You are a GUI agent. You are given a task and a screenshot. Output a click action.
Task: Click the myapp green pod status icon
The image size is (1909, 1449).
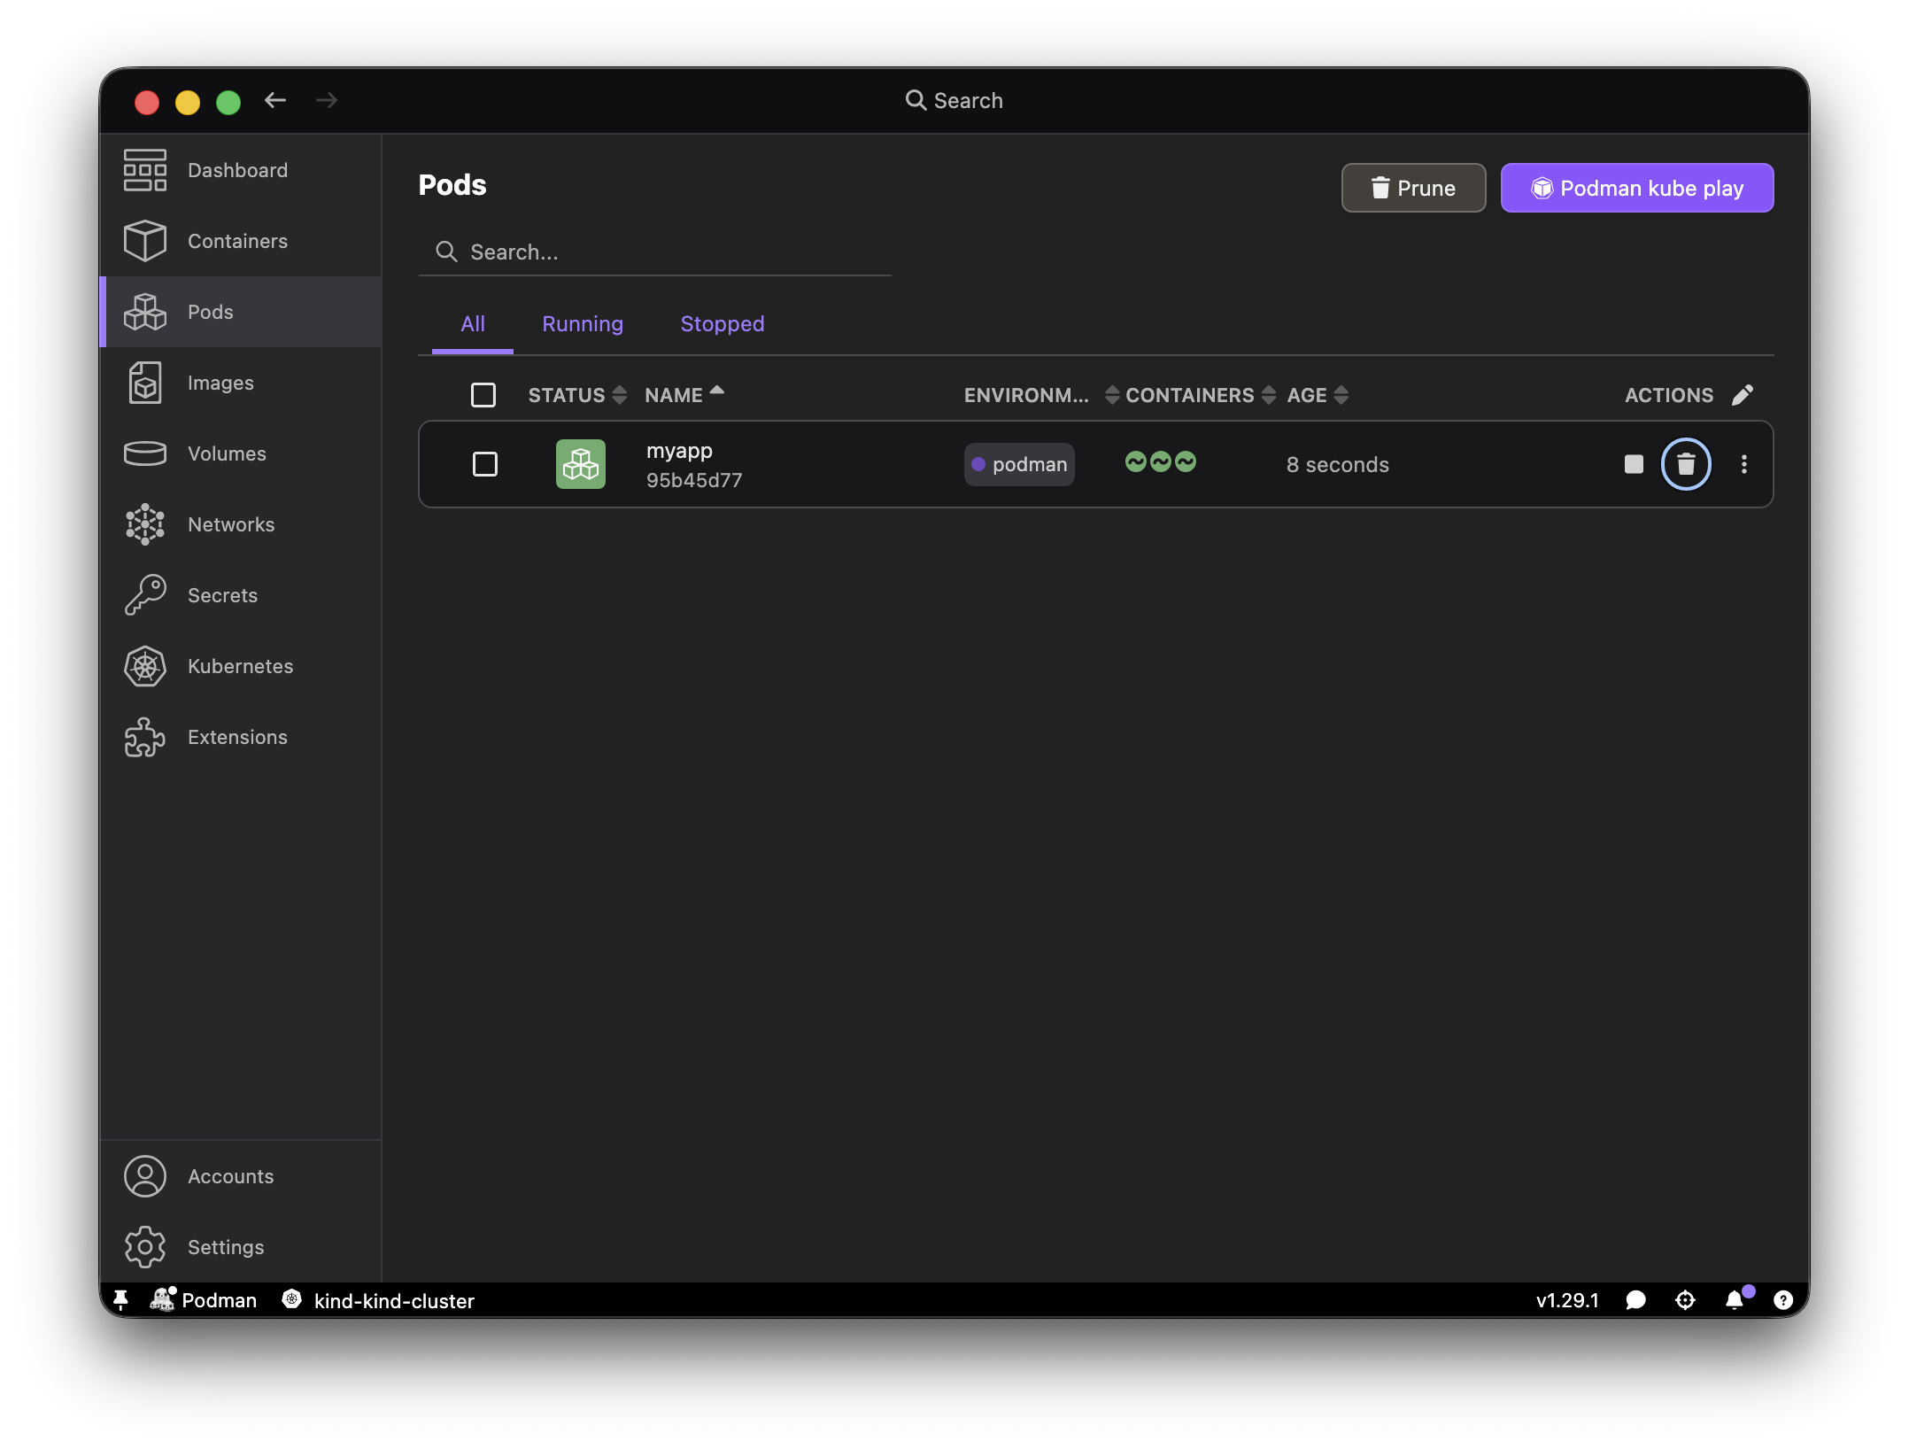[581, 464]
